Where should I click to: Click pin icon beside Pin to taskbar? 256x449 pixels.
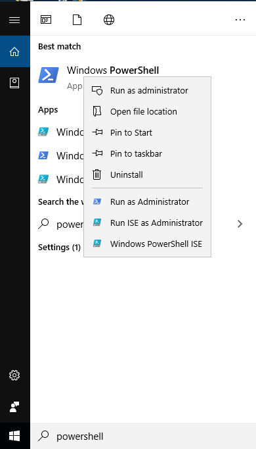(x=97, y=153)
